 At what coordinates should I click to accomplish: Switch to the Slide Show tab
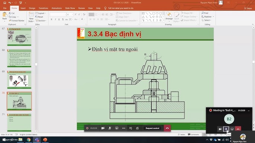(70, 8)
